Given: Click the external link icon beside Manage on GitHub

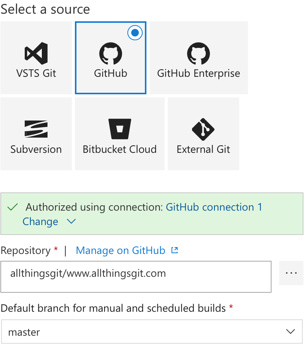Looking at the screenshot, I should point(175,250).
